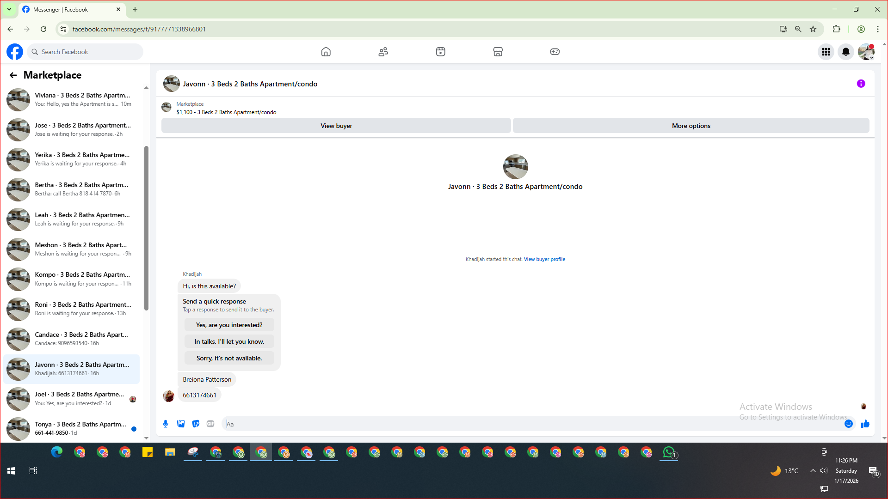Open the GIF picker icon
The height and width of the screenshot is (499, 888).
(x=210, y=424)
